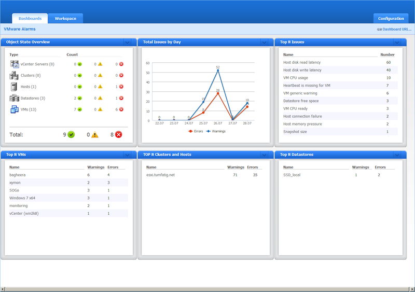Select the Host memory pressure issue
415x292 pixels.
point(340,124)
